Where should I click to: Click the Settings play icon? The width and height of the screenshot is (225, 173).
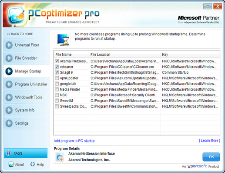[x=9, y=123]
